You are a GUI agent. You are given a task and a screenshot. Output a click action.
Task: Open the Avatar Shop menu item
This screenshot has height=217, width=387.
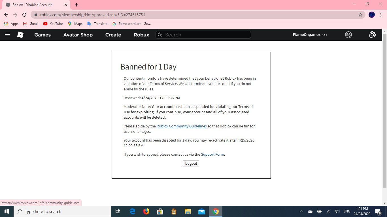(x=78, y=35)
